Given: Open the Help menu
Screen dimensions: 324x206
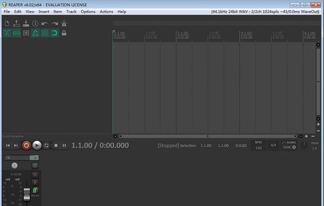Looking at the screenshot, I should tap(122, 11).
